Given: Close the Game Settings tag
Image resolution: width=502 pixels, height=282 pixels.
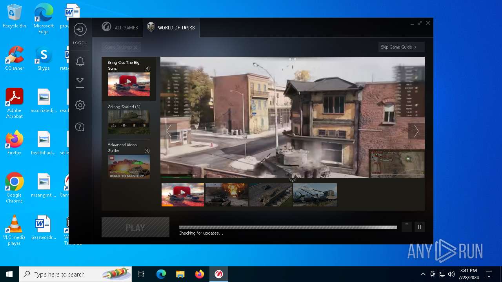Looking at the screenshot, I should [135, 47].
